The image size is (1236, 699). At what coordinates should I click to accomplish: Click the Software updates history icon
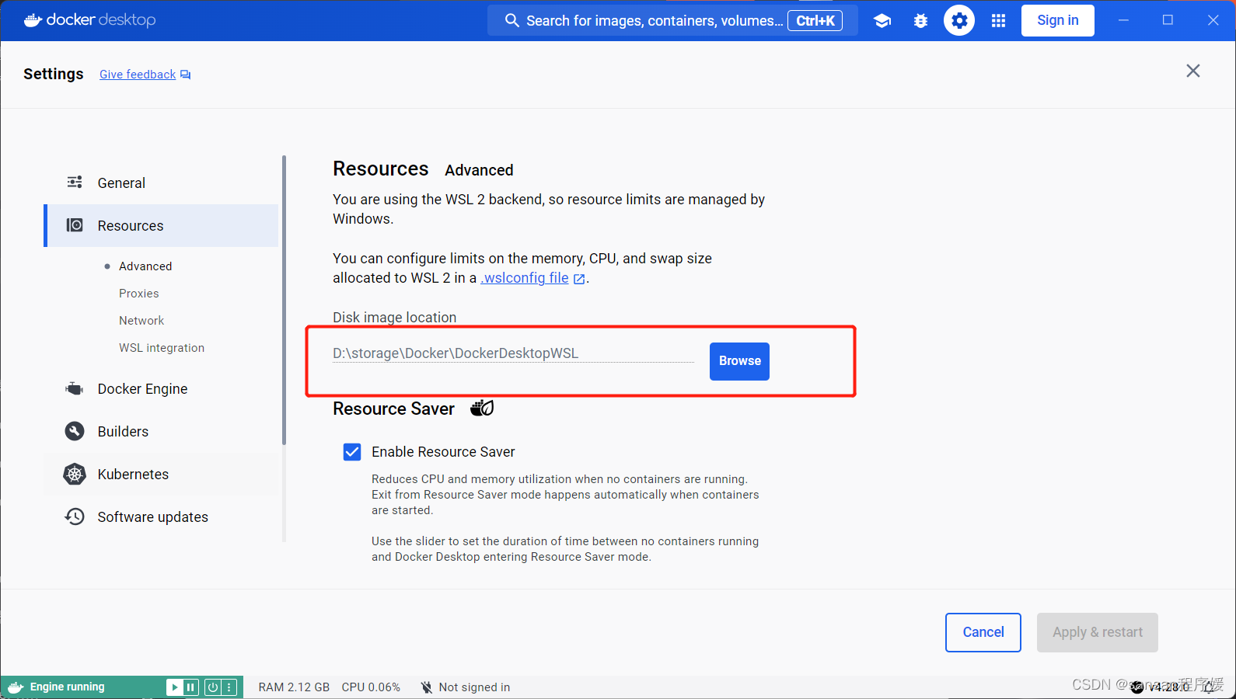pos(75,516)
